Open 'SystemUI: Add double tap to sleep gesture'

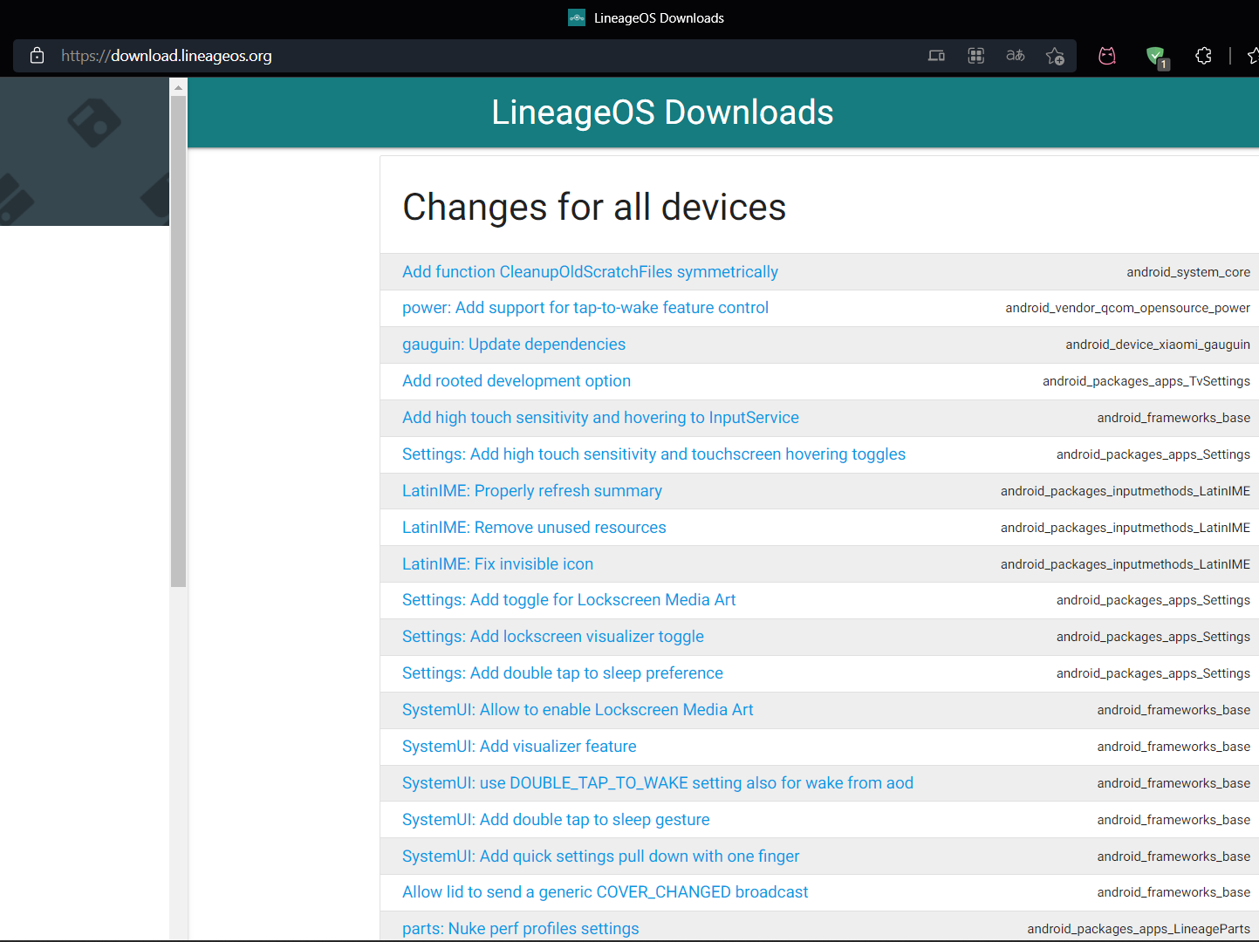[x=556, y=820]
